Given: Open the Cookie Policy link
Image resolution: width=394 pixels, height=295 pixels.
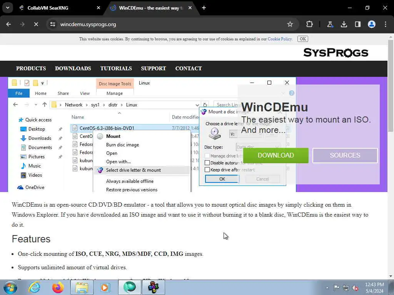Looking at the screenshot, I should [280, 39].
